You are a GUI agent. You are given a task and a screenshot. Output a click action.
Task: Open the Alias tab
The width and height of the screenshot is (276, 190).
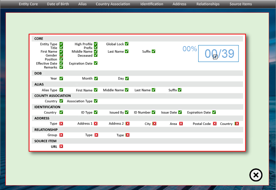pos(82,4)
